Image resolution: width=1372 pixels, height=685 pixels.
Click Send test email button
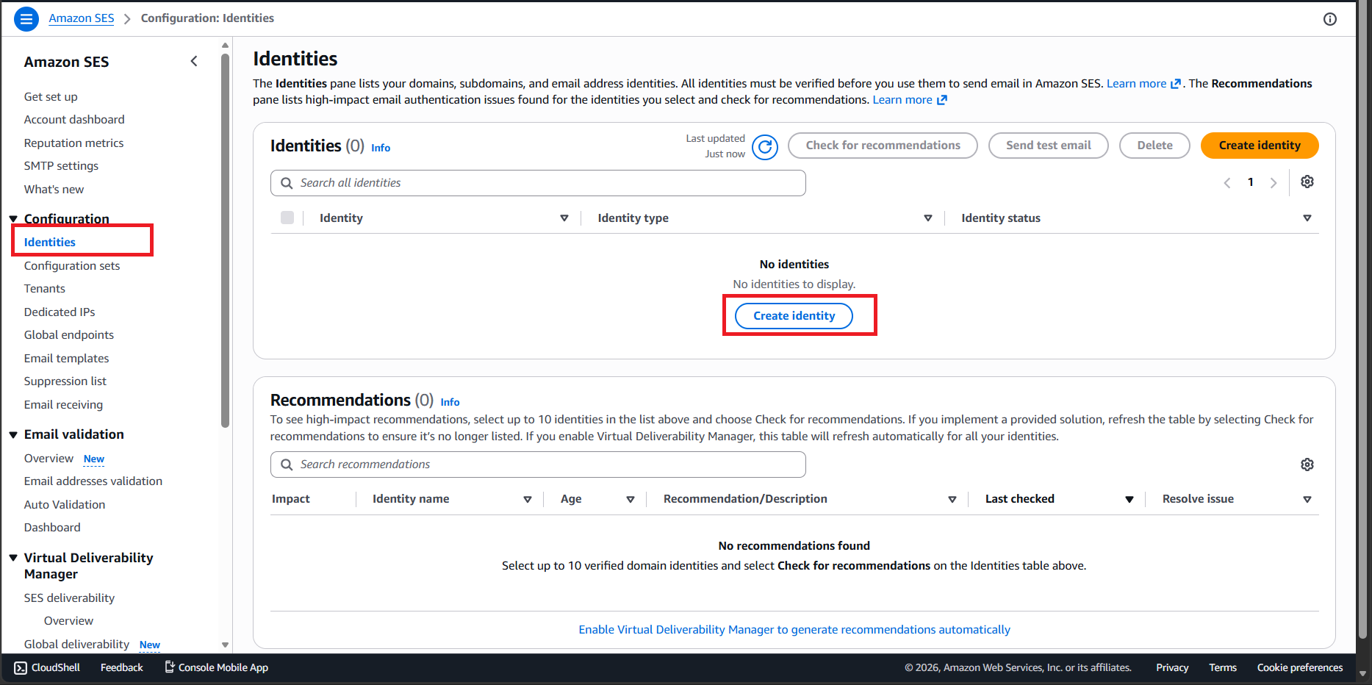[x=1049, y=146]
